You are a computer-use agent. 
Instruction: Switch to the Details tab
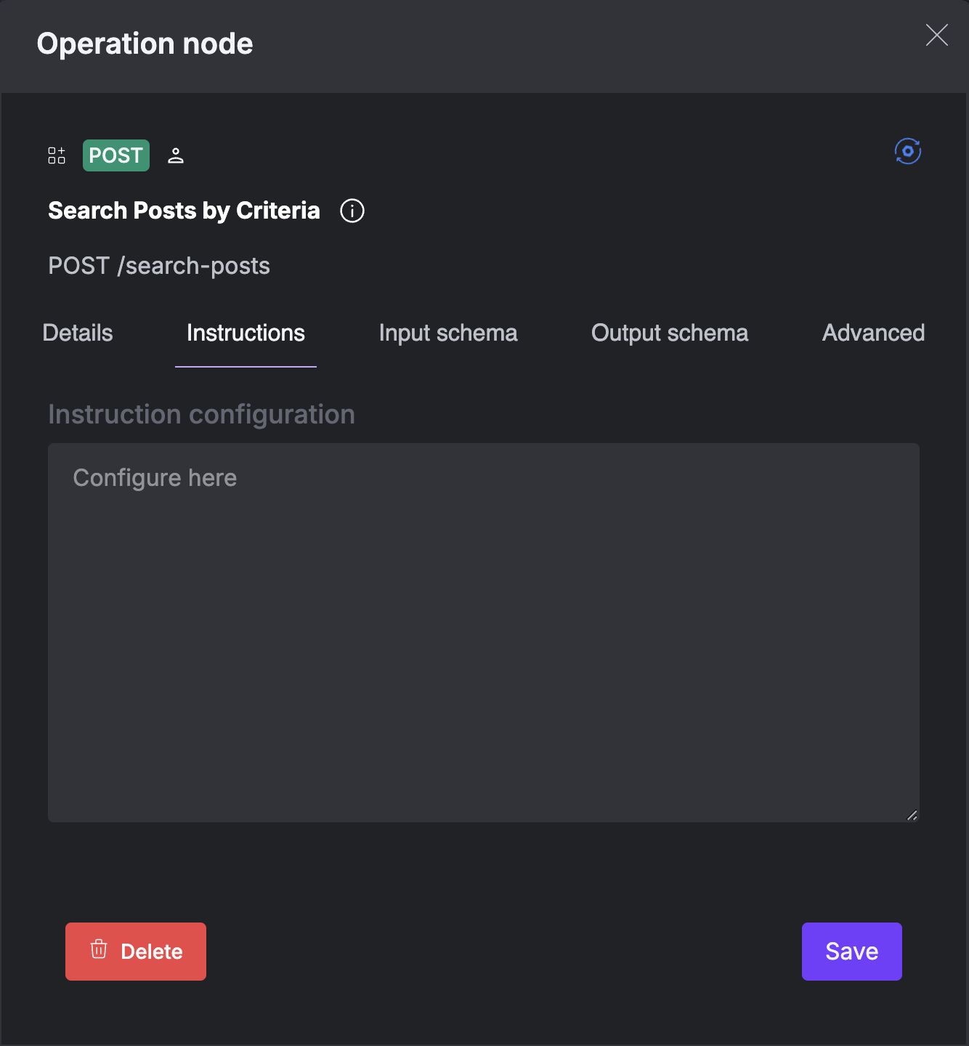(x=77, y=333)
